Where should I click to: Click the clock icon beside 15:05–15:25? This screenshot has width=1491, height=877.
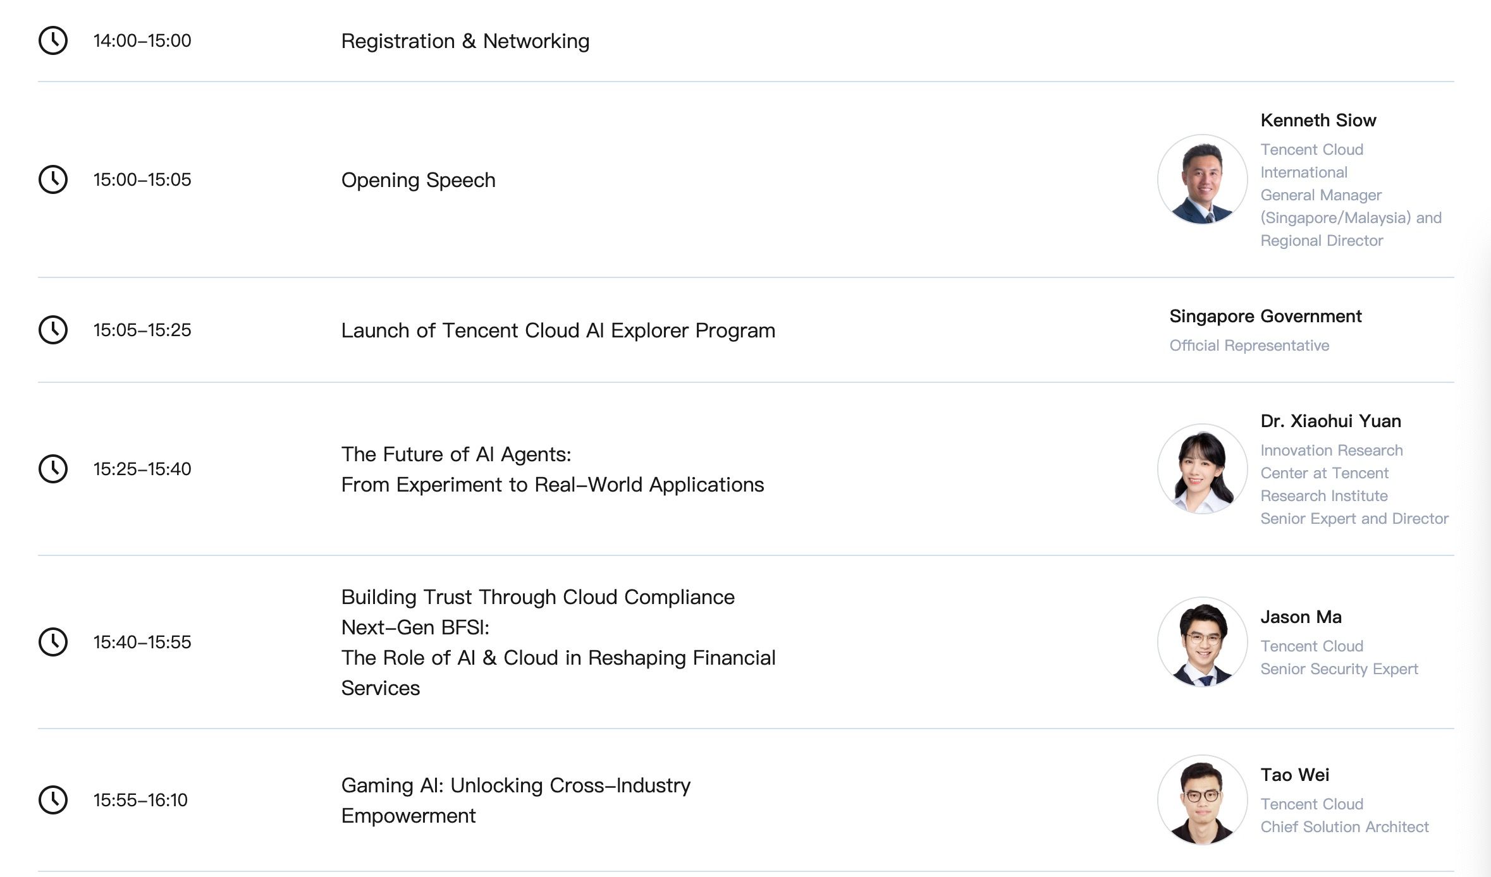point(53,330)
